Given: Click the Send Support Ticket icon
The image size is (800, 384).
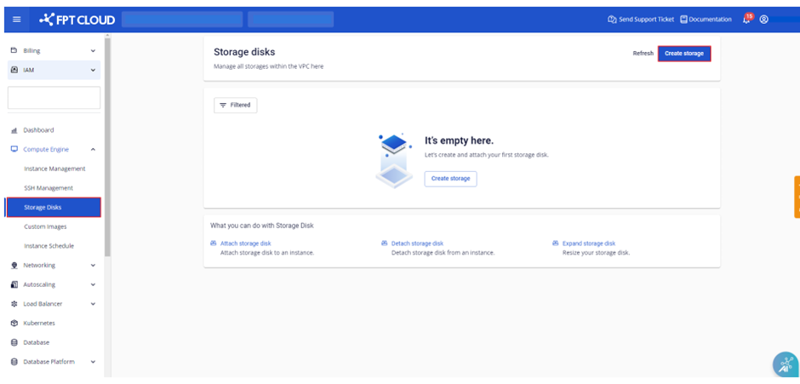Looking at the screenshot, I should pyautogui.click(x=612, y=20).
